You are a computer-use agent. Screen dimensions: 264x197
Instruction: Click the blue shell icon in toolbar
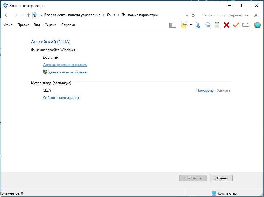coord(257,25)
